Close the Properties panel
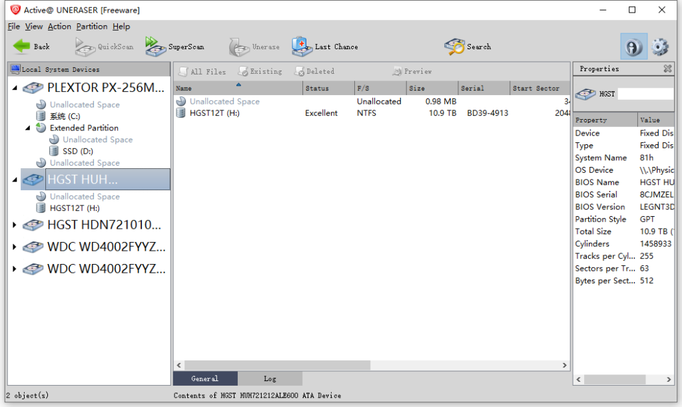Viewport: 682px width, 407px height. [667, 68]
